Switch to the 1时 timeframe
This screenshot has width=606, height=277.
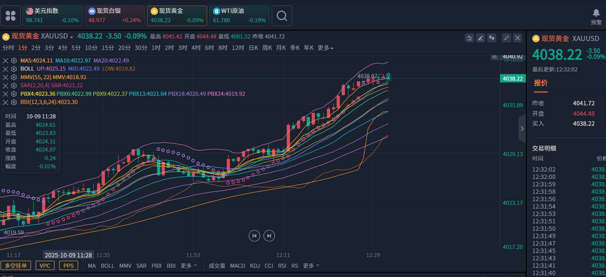(156, 48)
